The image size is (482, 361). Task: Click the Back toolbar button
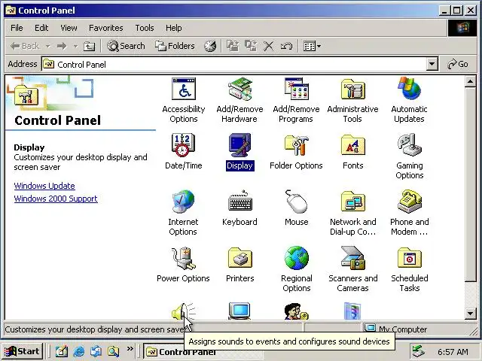25,46
